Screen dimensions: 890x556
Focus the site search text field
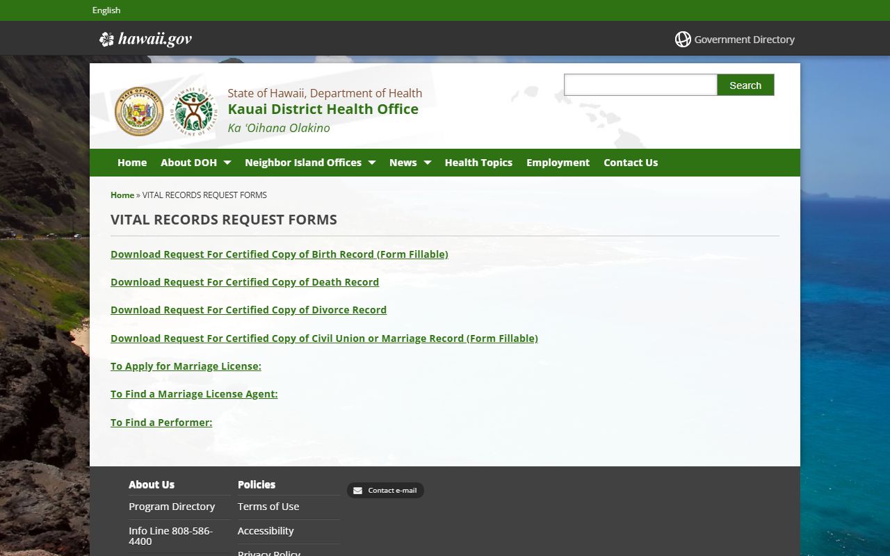pyautogui.click(x=640, y=85)
